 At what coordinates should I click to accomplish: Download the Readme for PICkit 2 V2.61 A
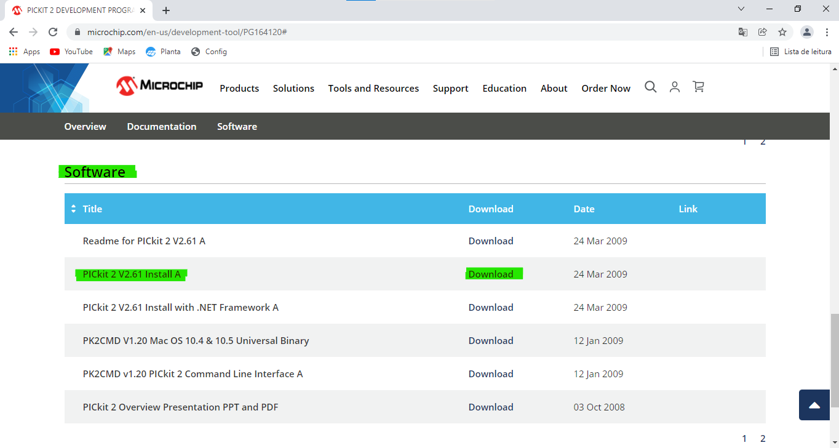pos(491,241)
